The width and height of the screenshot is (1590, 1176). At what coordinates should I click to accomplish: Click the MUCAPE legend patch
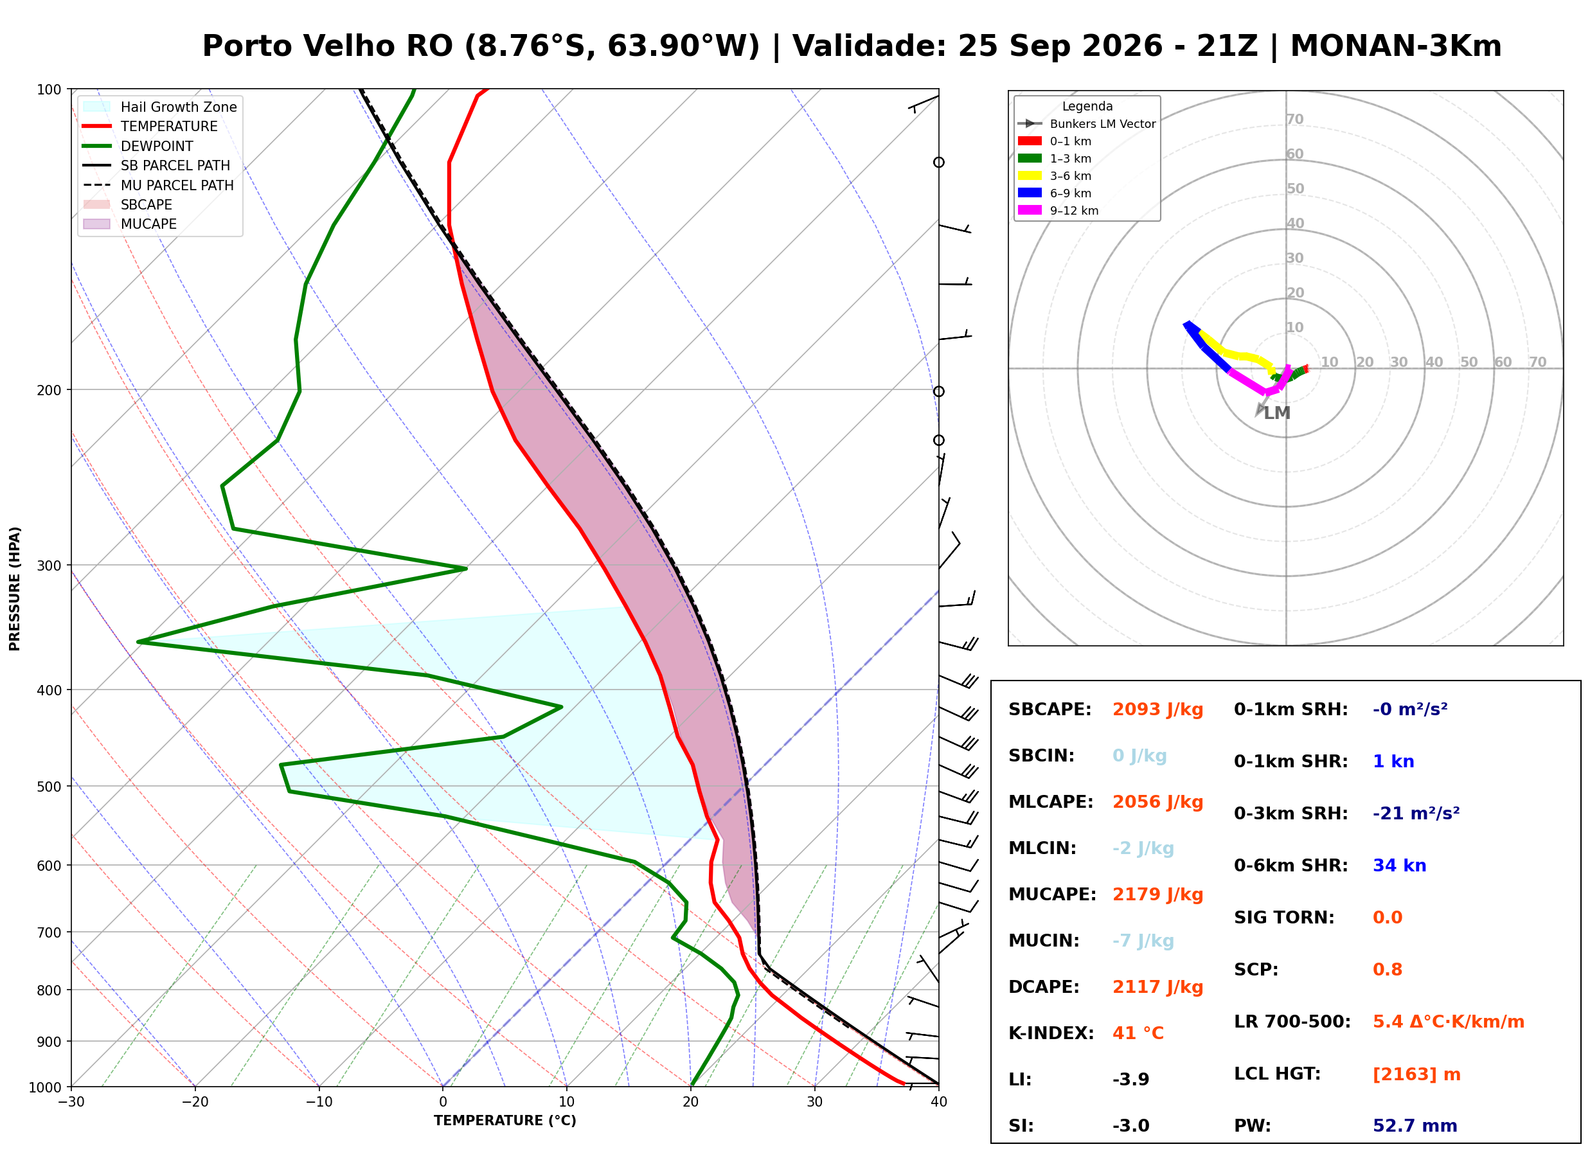(97, 224)
